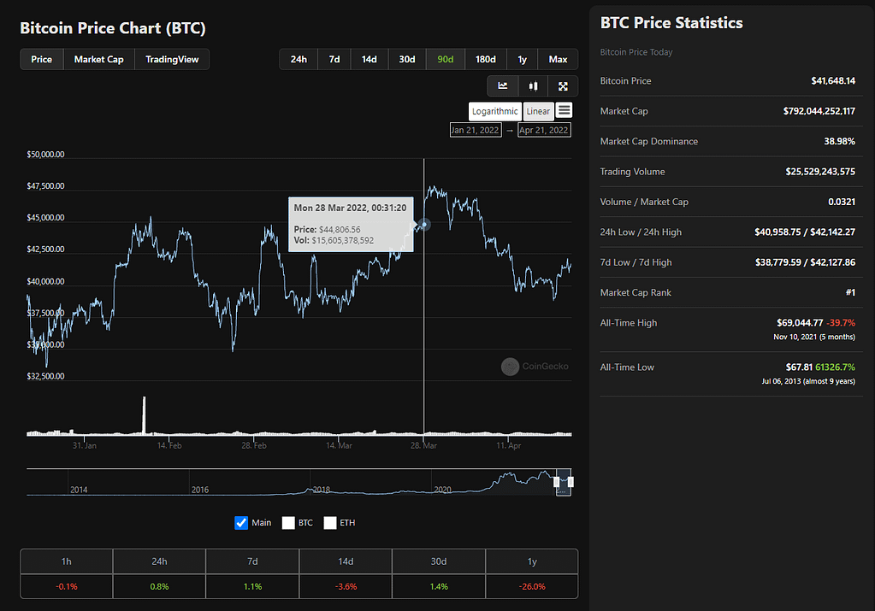The height and width of the screenshot is (611, 875).
Task: Click the right navigator range handle
Action: 571,482
